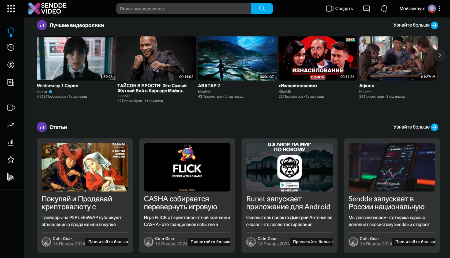The width and height of the screenshot is (450, 258).
Task: Open the LEESWAP article painting image
Action: tap(85, 167)
